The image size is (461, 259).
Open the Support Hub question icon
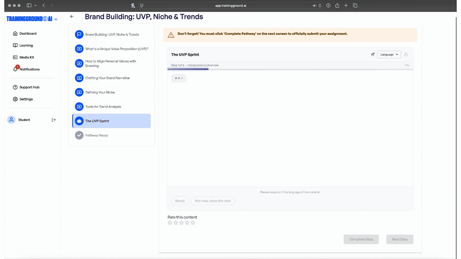click(15, 87)
